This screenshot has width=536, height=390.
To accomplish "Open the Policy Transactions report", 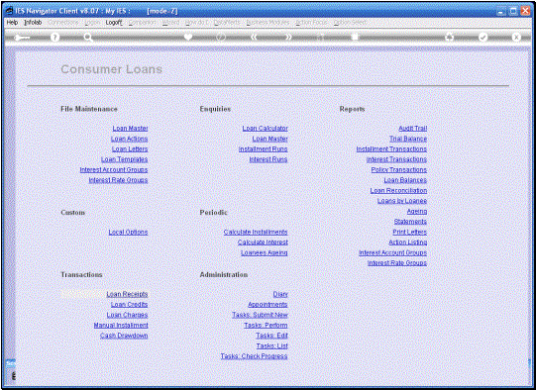I will (399, 169).
